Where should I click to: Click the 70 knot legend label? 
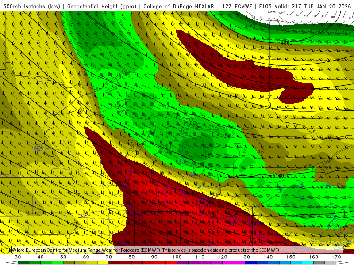pyautogui.click(x=109, y=257)
